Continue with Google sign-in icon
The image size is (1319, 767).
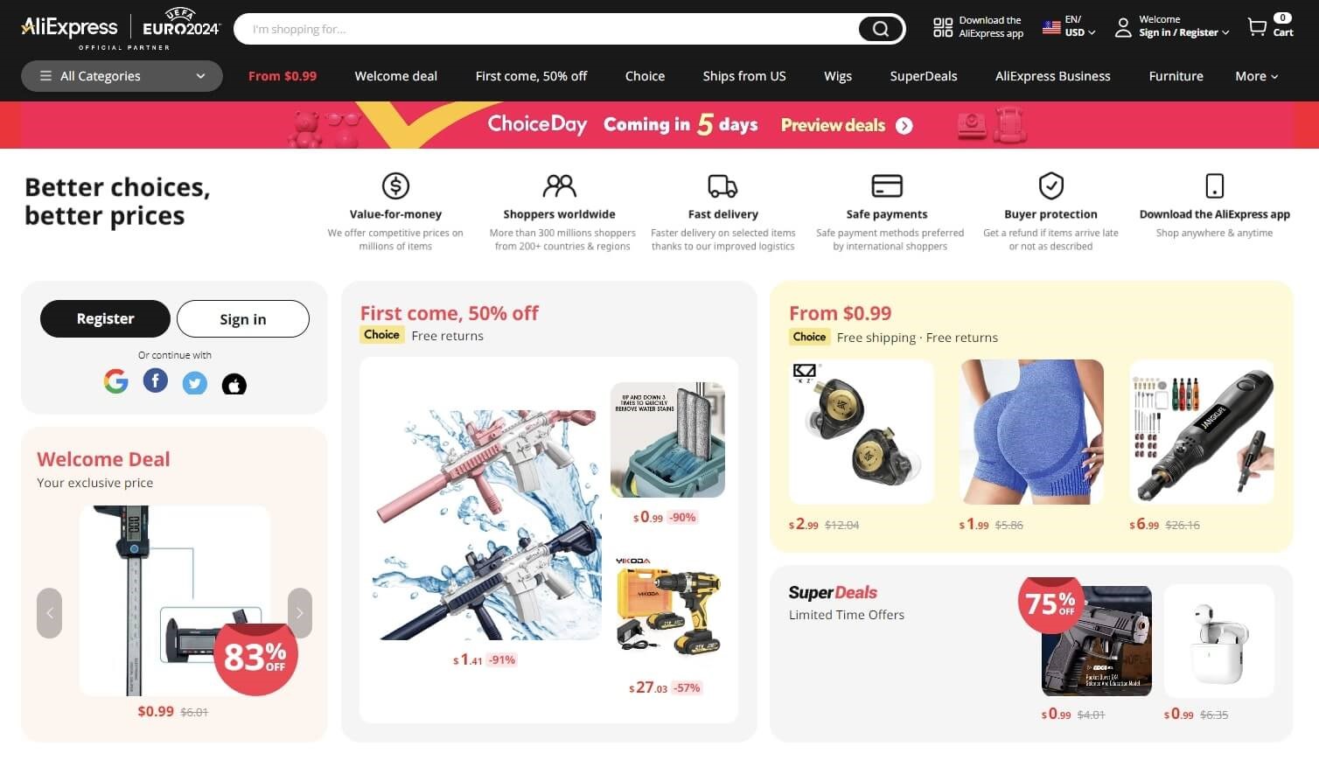point(115,381)
